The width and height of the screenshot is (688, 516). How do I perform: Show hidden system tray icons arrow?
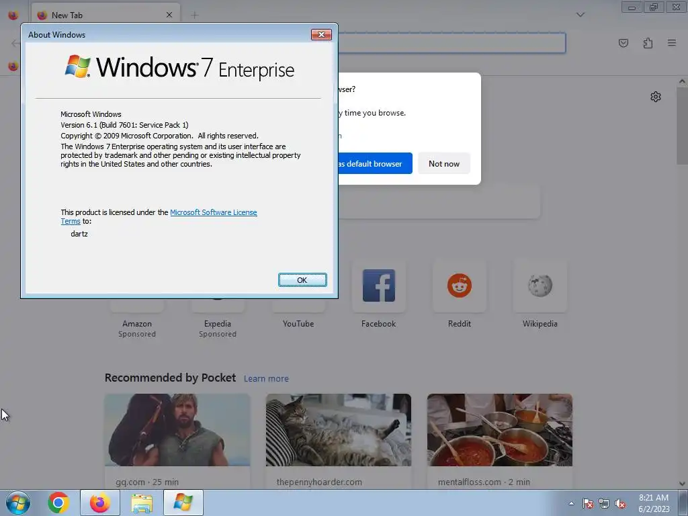(571, 503)
